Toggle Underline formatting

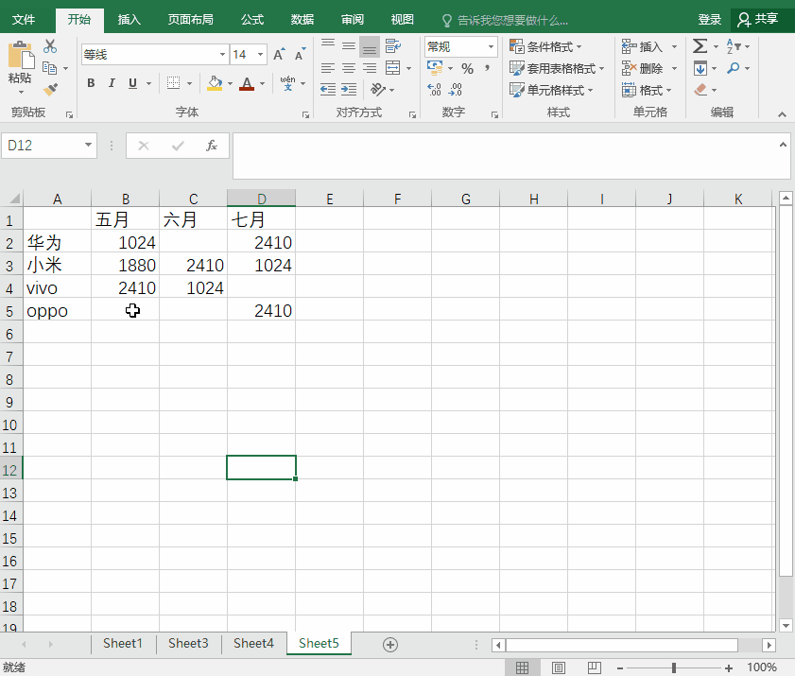pyautogui.click(x=133, y=82)
